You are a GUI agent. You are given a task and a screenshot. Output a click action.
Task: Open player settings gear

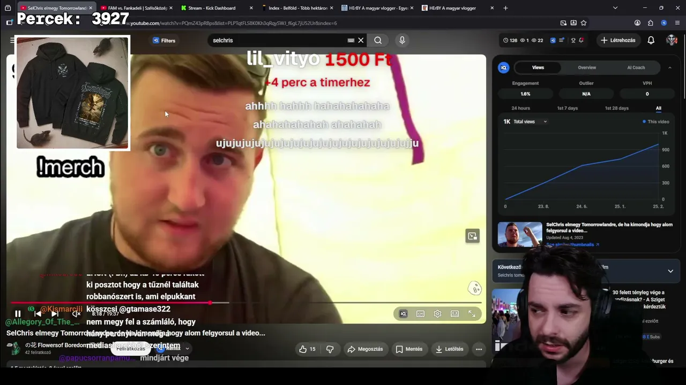[437, 314]
